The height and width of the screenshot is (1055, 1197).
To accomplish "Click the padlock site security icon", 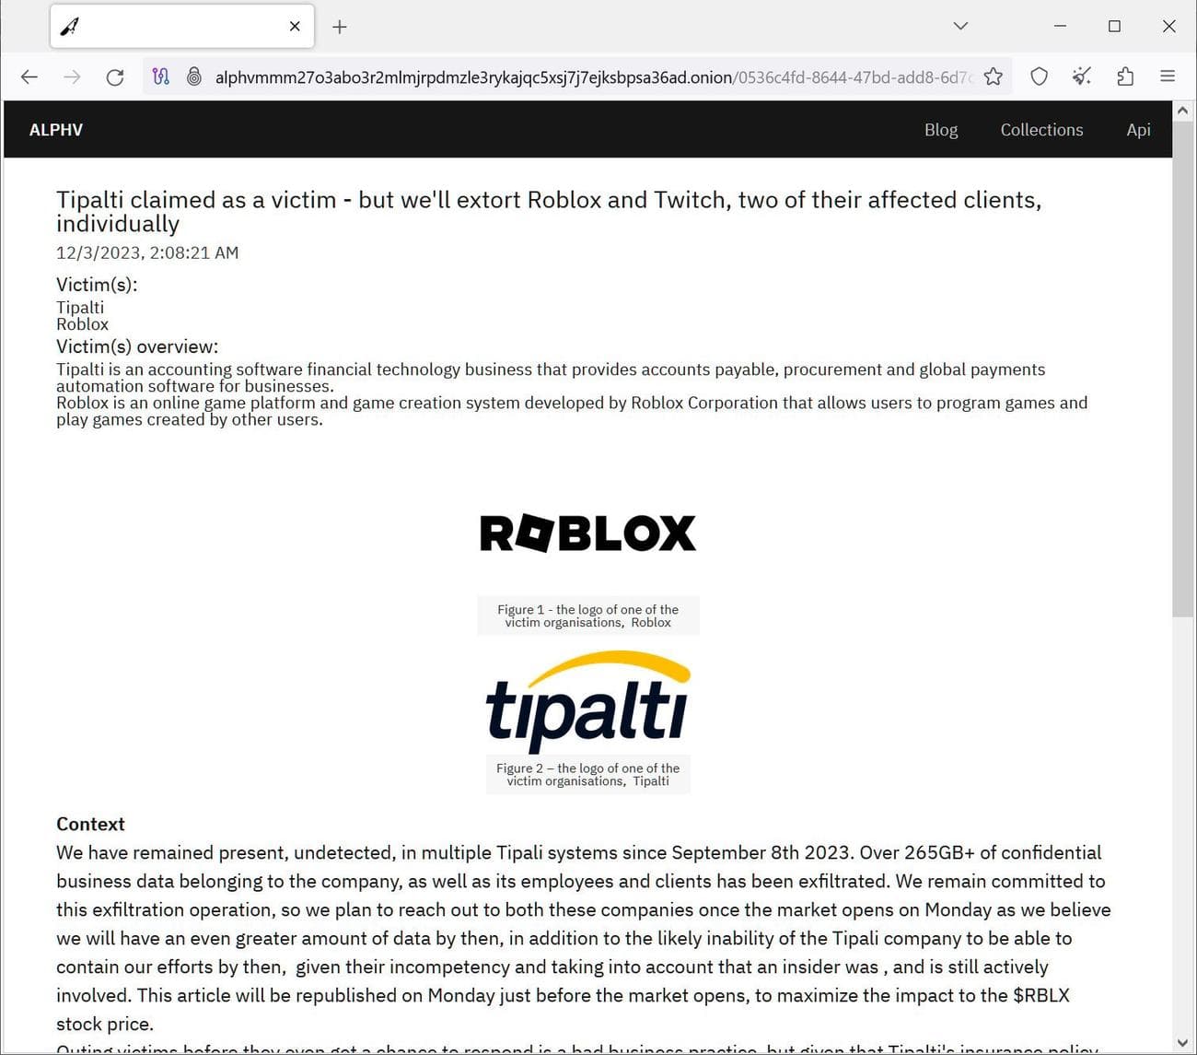I will point(195,76).
